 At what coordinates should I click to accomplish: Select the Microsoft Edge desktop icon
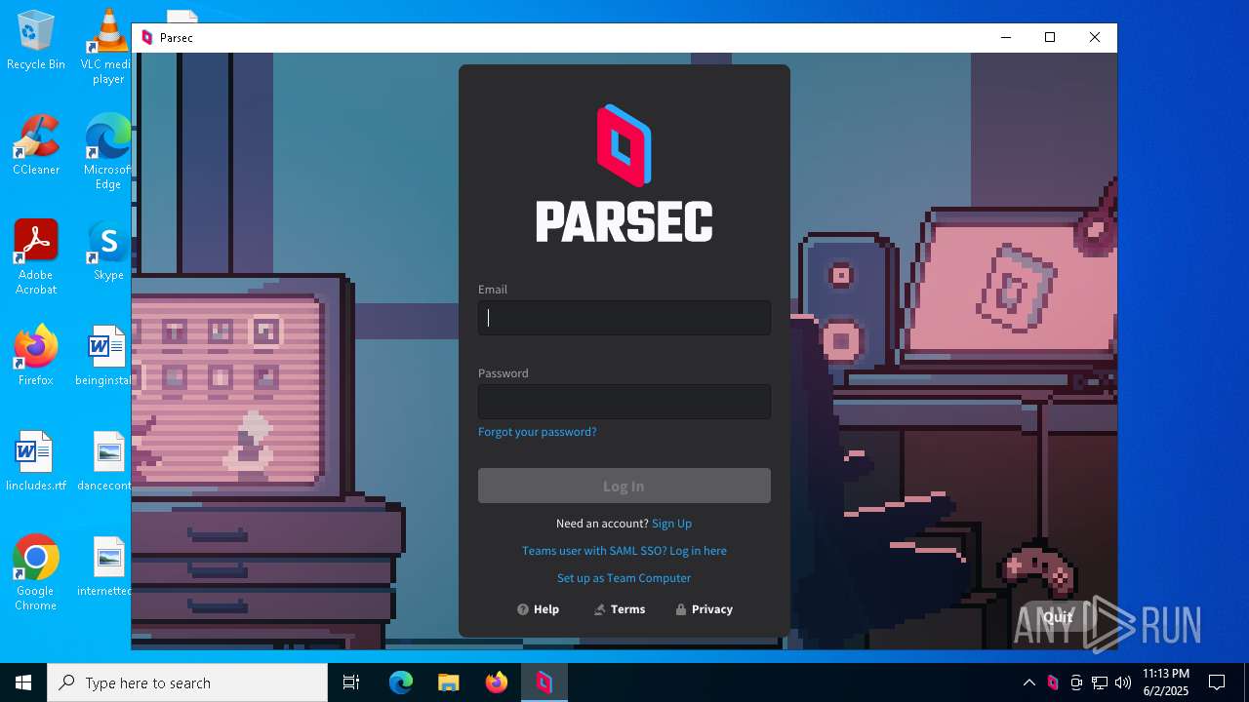coord(107,152)
